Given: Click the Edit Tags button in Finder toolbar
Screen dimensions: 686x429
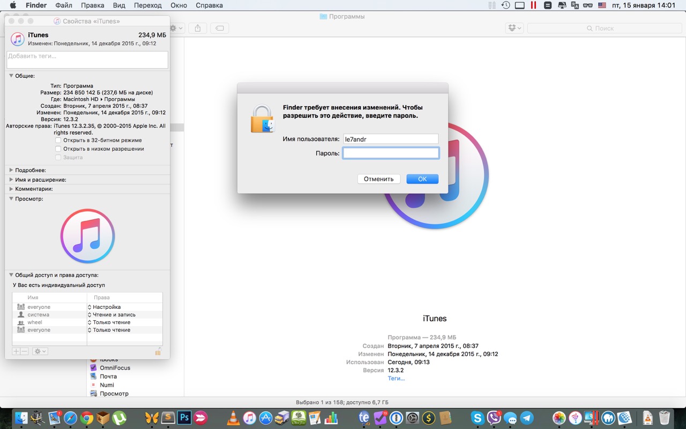Looking at the screenshot, I should pos(220,28).
